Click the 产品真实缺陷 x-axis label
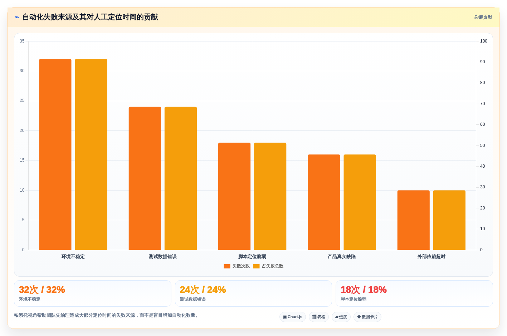507x336 pixels. pyautogui.click(x=342, y=257)
